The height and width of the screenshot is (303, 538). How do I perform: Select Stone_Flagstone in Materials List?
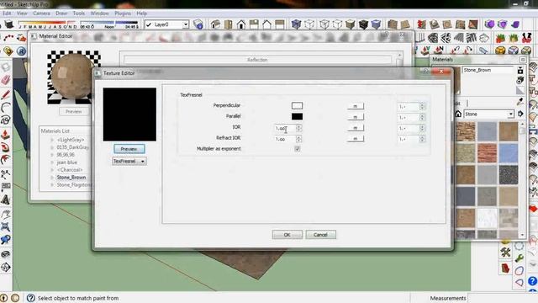73,185
